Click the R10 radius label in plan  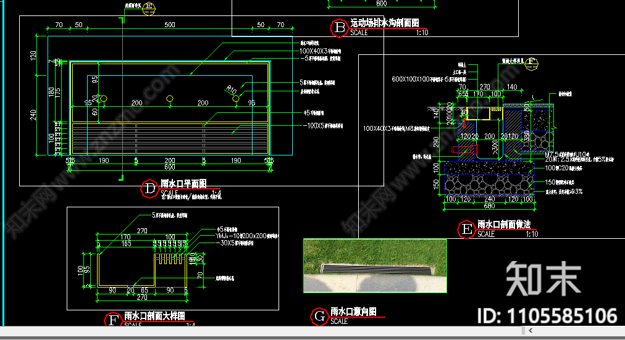click(232, 91)
